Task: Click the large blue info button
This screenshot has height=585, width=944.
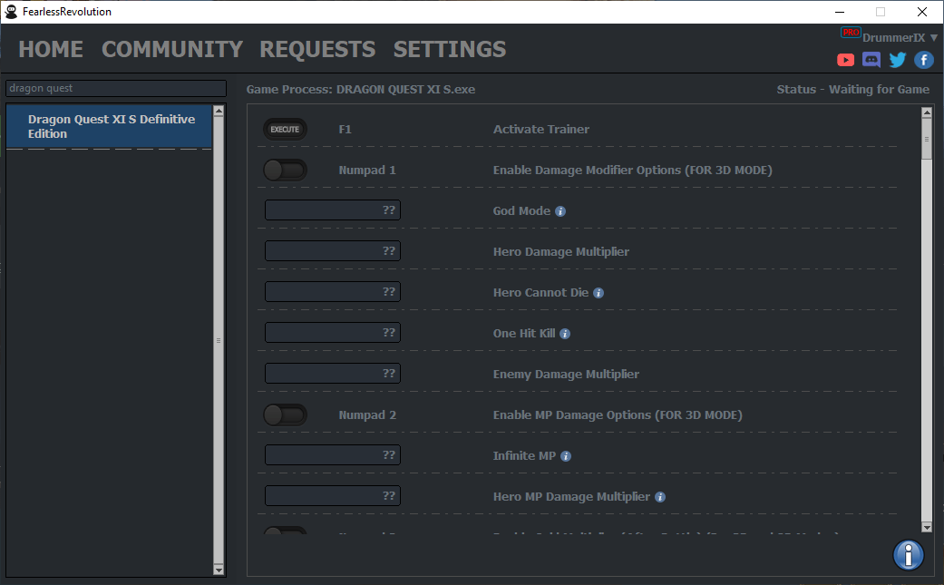Action: click(x=908, y=554)
